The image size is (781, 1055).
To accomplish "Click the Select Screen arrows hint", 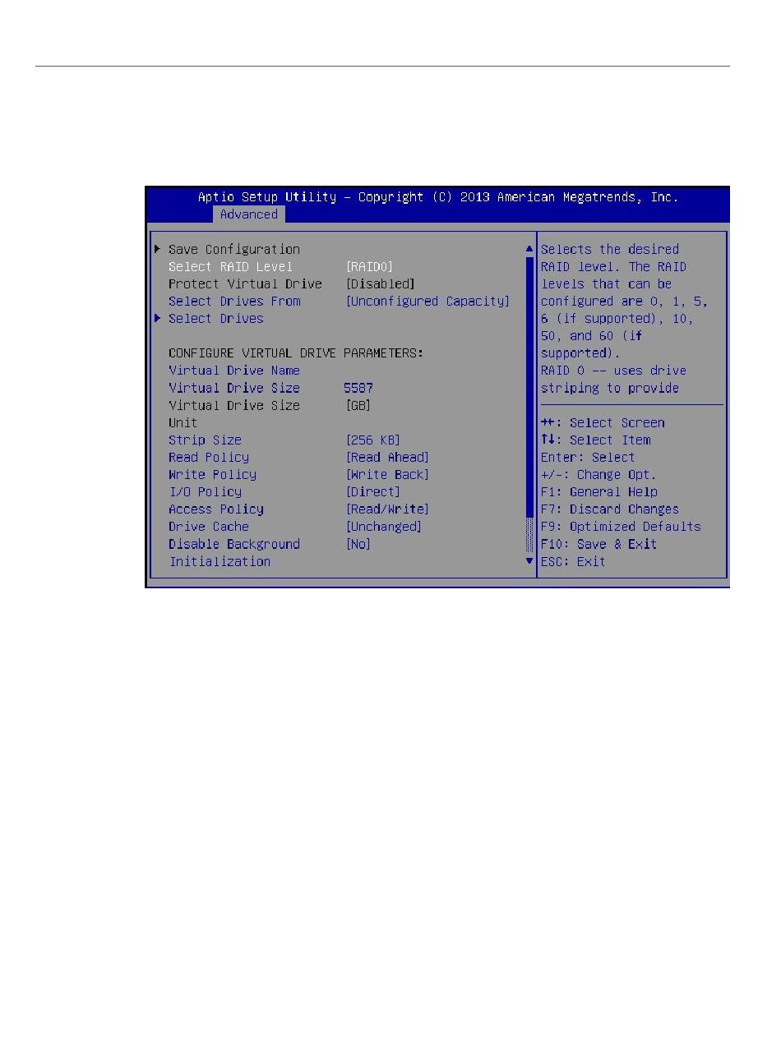I will pyautogui.click(x=603, y=422).
